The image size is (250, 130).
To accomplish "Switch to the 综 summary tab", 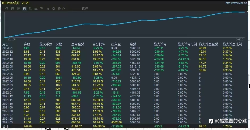I will pyautogui.click(x=7, y=9).
